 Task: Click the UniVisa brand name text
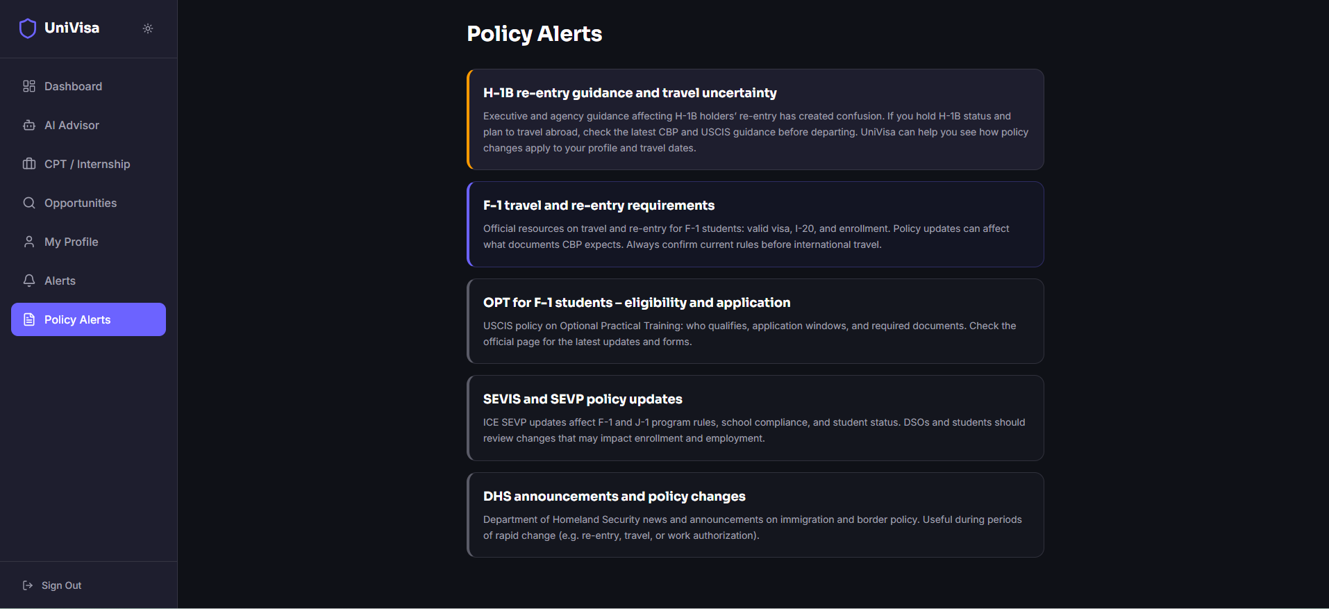(x=72, y=28)
